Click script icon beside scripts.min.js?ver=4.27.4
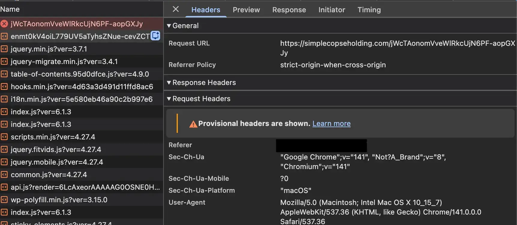517x225 pixels. pyautogui.click(x=4, y=137)
